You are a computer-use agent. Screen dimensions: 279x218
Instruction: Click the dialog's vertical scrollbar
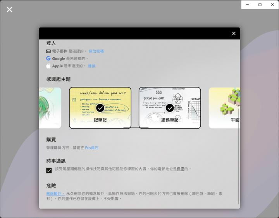[x=239, y=156]
